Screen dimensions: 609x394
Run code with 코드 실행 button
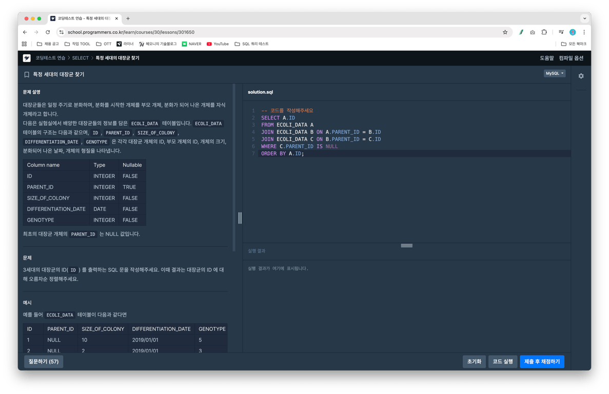coord(503,361)
